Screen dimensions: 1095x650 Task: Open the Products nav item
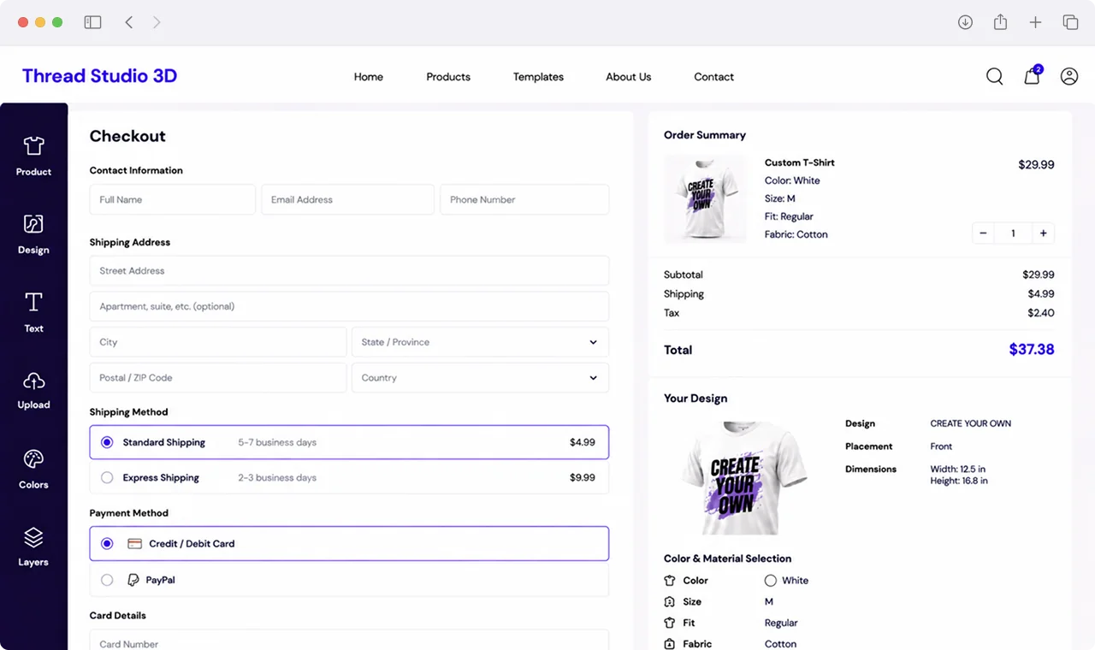(448, 76)
